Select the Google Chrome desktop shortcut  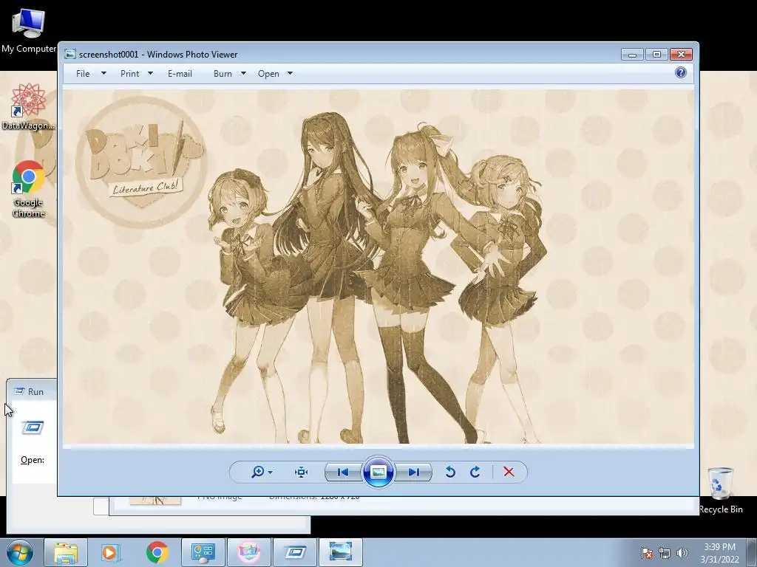pos(29,189)
